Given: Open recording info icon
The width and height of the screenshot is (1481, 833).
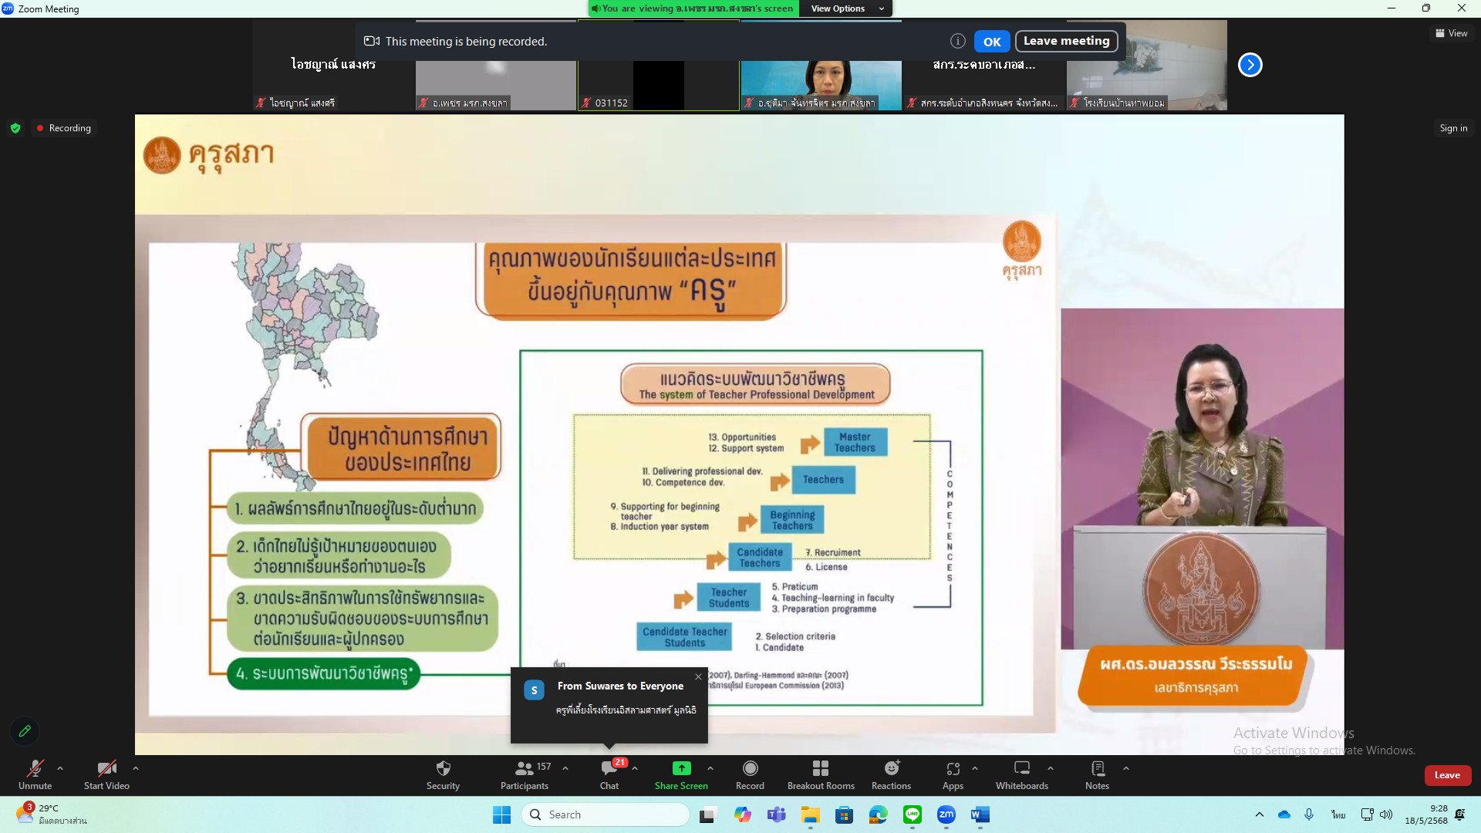Looking at the screenshot, I should (958, 41).
